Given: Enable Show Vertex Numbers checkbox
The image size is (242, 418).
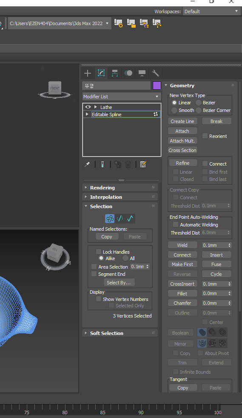Looking at the screenshot, I should coord(99,299).
